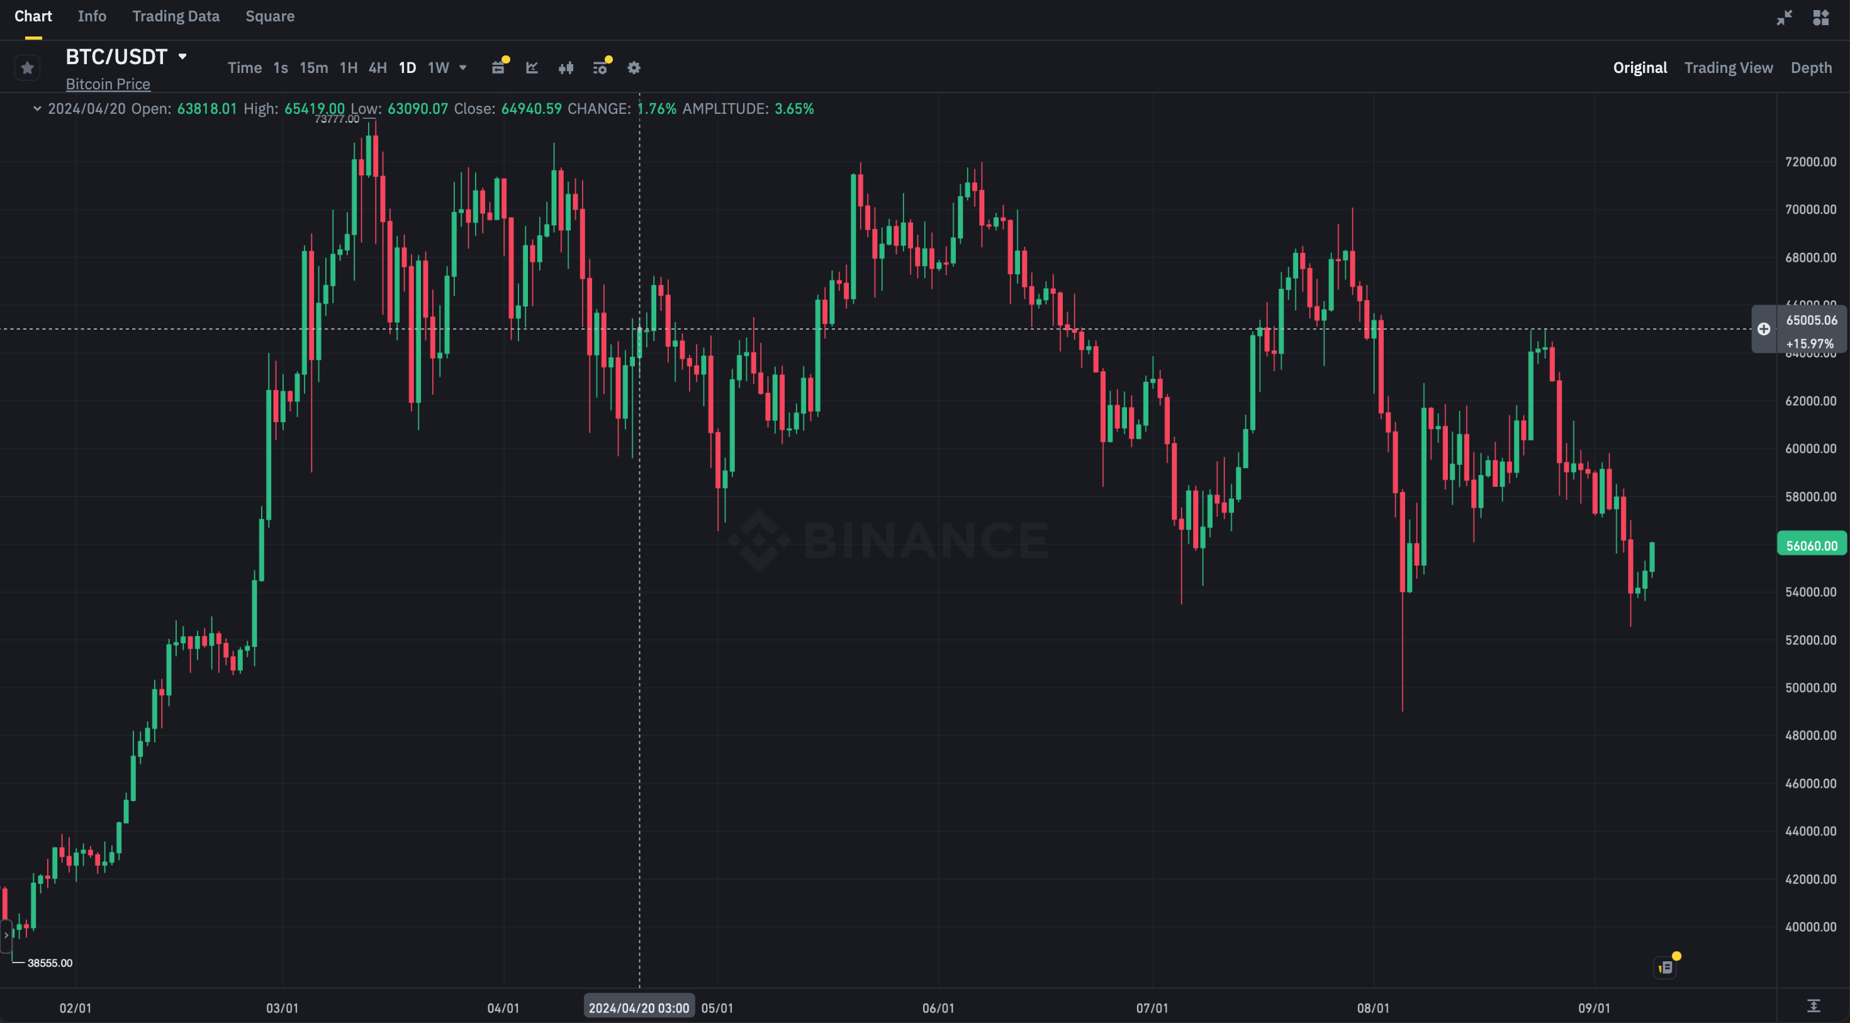
Task: Select the 4H interval
Action: point(378,67)
